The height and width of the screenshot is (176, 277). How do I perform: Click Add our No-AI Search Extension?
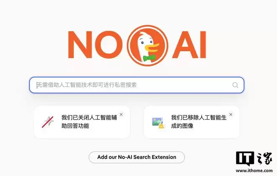136,157
